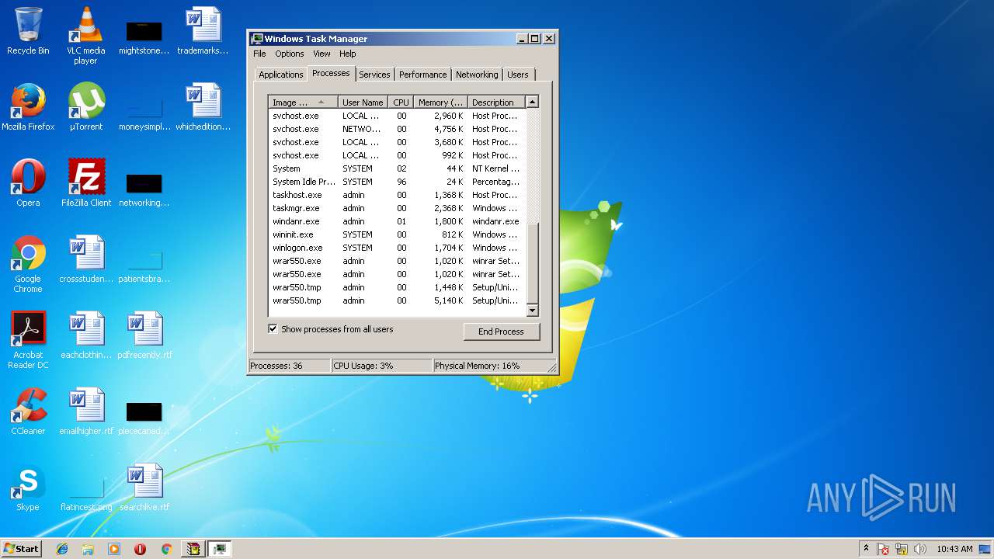Image resolution: width=994 pixels, height=559 pixels.
Task: Open Google Chrome desktop shortcut
Action: (28, 264)
